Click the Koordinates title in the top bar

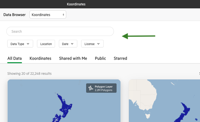[x=76, y=4]
